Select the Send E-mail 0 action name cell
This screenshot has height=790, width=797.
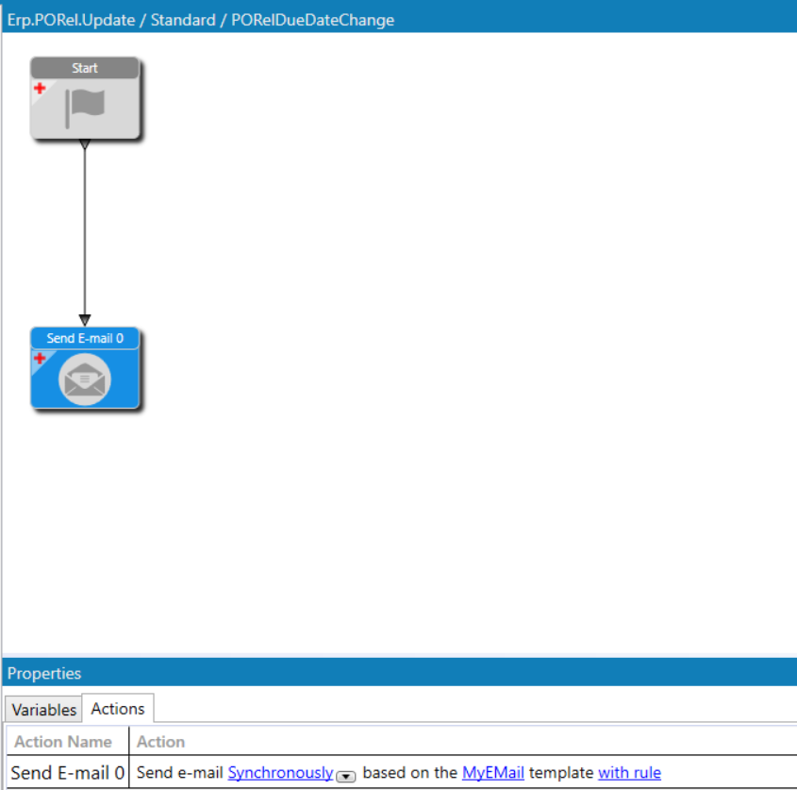pyautogui.click(x=68, y=772)
